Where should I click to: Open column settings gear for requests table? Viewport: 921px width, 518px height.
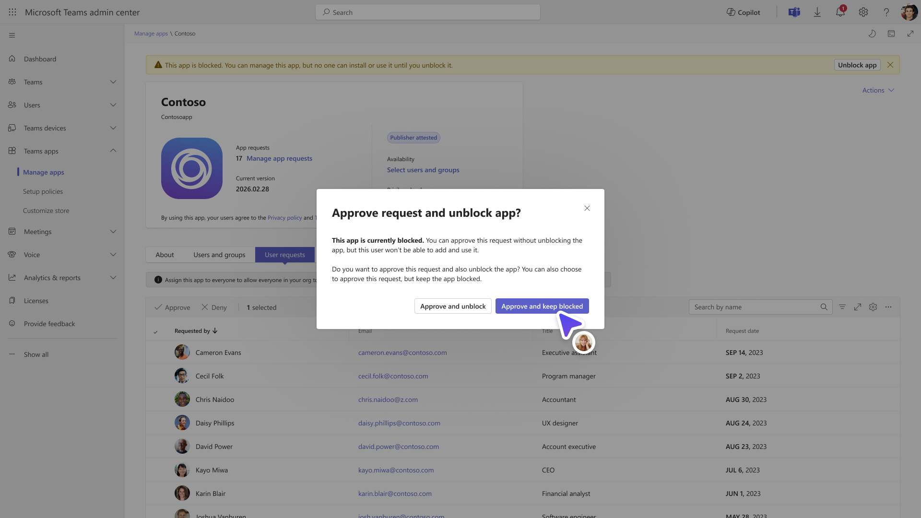pyautogui.click(x=873, y=307)
